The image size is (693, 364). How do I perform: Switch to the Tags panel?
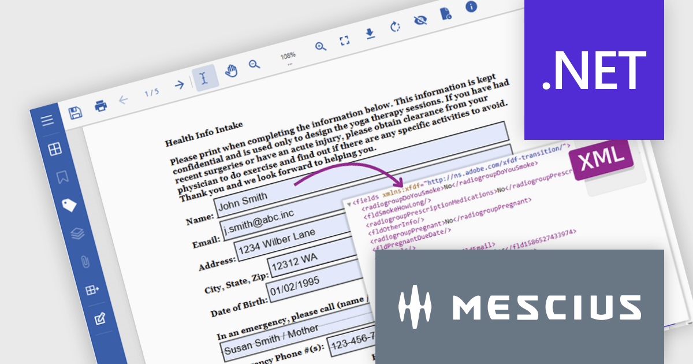pyautogui.click(x=70, y=204)
